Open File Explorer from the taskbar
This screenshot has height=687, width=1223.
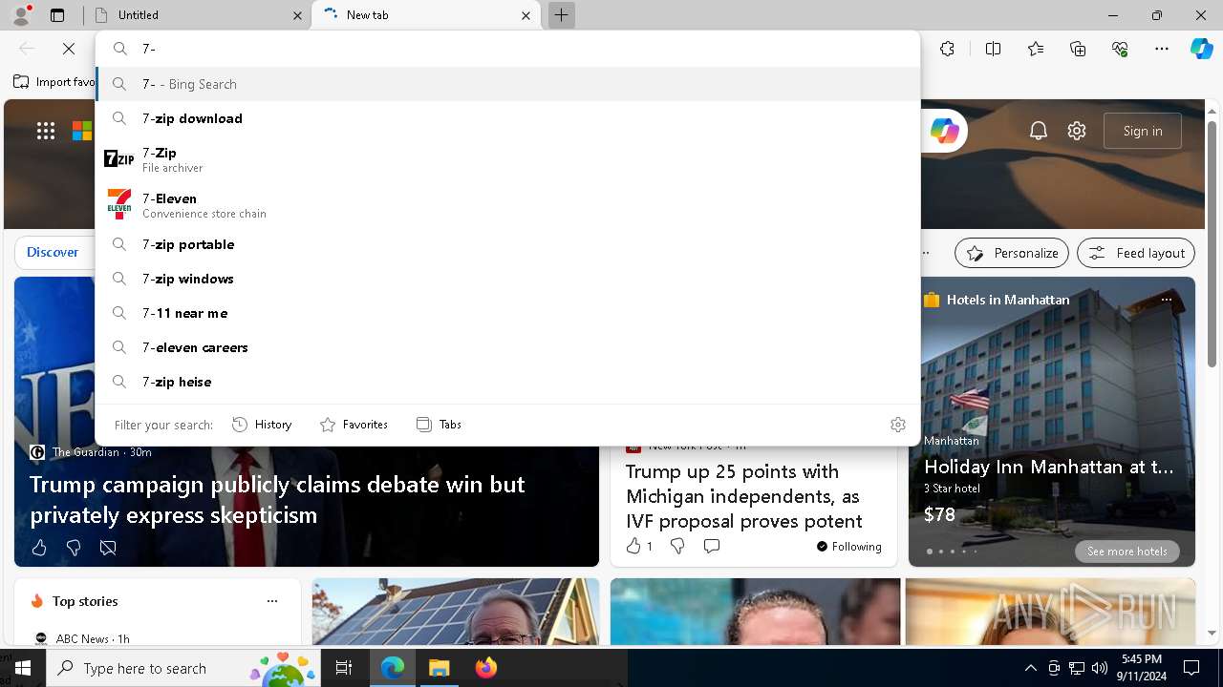click(x=439, y=668)
